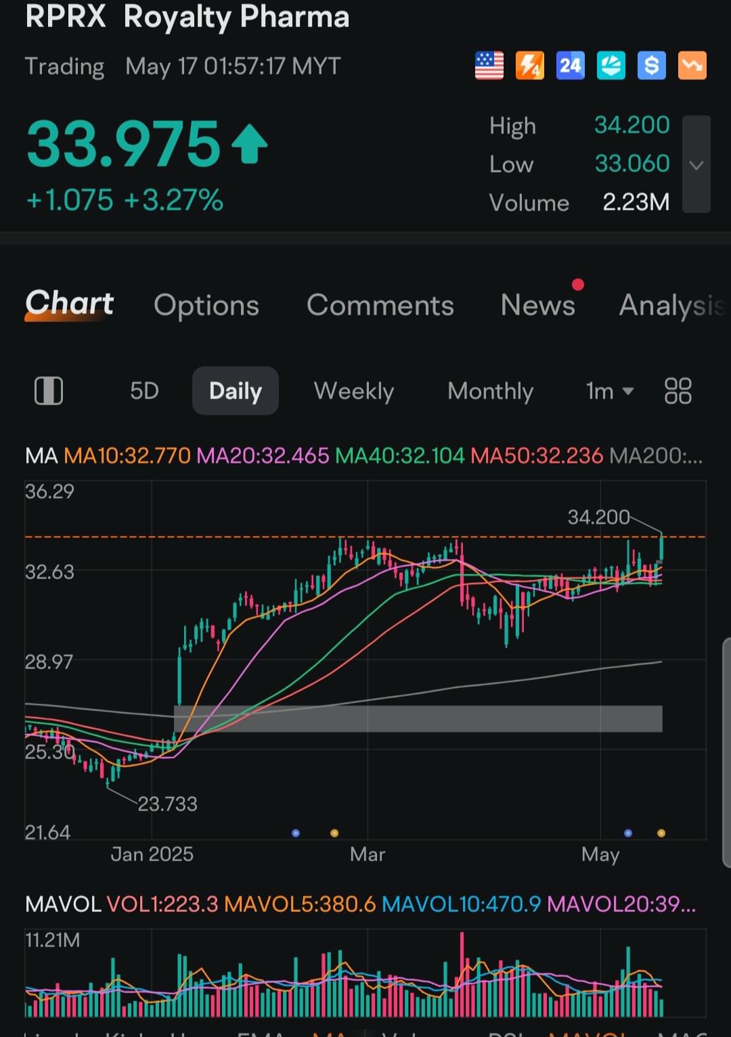Open the four-square chart grid icon
Screen dimensions: 731x1037
click(678, 391)
